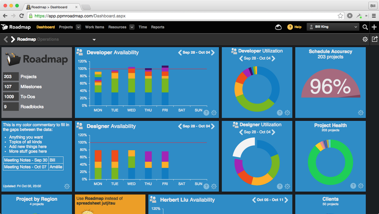Click the 1009 To-Dos count
The width and height of the screenshot is (379, 214).
point(11,97)
